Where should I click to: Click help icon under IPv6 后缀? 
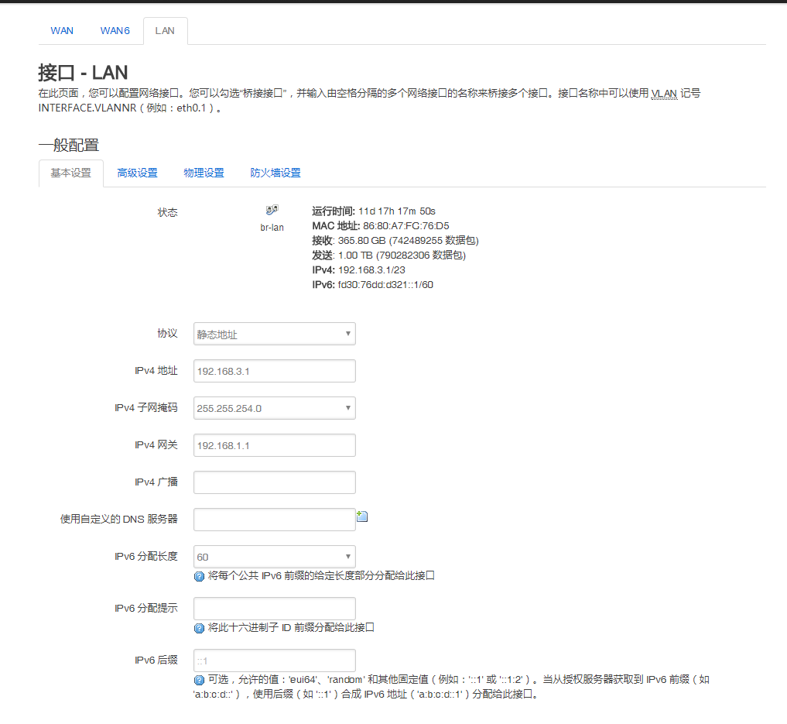coord(199,681)
